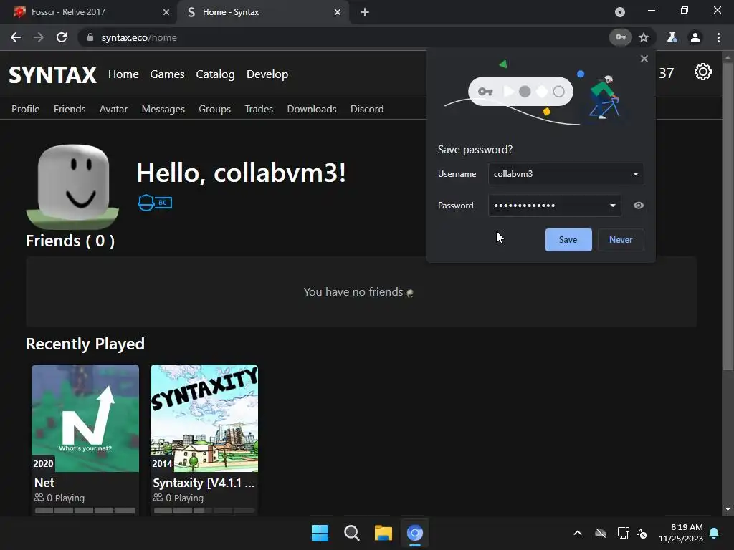This screenshot has height=550, width=734.
Task: Select the Home - Syntax tab
Action: [264, 12]
